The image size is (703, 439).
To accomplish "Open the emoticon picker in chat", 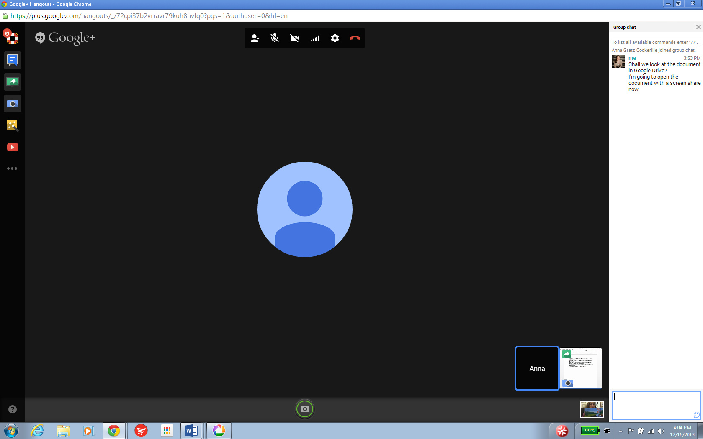I will tap(696, 415).
